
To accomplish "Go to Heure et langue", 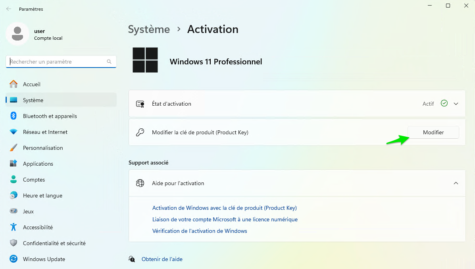I will point(61,195).
